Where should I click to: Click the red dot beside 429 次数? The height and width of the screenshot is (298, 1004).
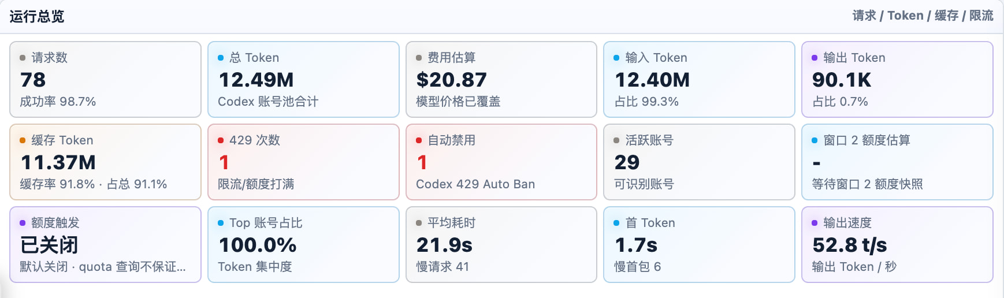pos(221,140)
